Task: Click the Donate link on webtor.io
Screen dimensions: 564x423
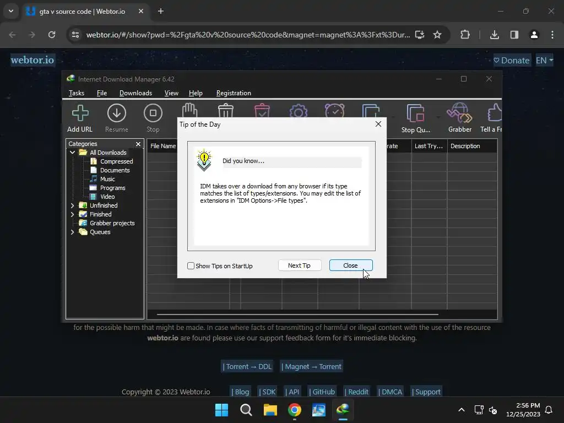Action: 512,61
